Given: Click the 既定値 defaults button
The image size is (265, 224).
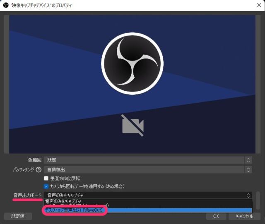Looking at the screenshot, I should [18, 216].
